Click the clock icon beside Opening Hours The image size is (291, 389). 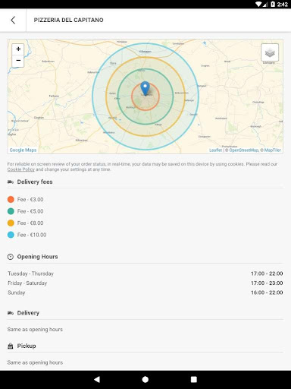[11, 257]
